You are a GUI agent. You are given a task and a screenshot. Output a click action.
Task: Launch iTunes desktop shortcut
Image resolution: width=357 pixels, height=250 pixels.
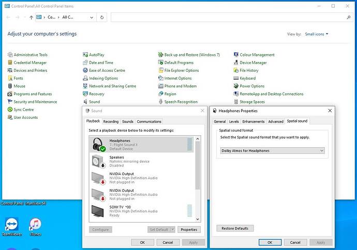click(x=35, y=227)
